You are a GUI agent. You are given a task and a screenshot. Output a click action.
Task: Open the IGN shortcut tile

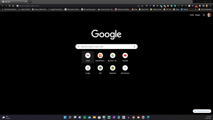point(100,70)
